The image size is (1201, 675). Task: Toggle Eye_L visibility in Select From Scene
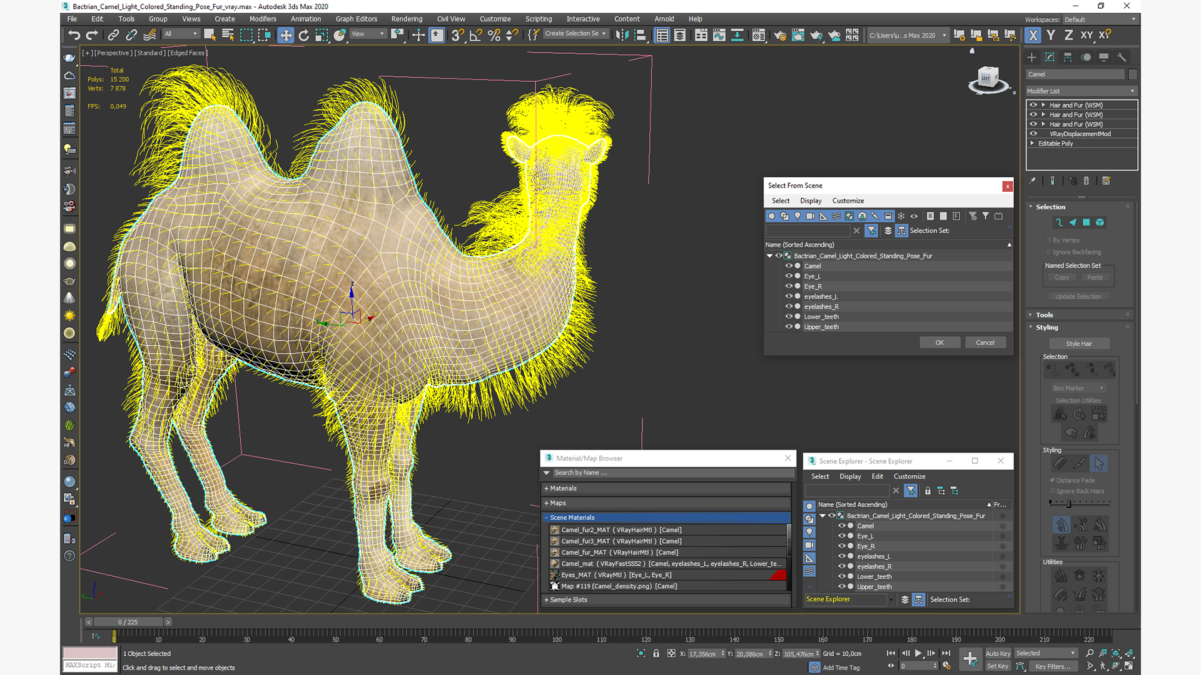(x=789, y=276)
